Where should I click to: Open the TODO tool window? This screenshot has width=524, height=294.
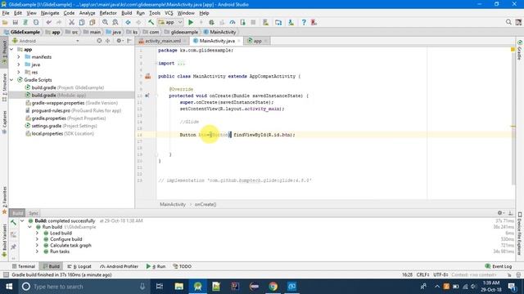(x=182, y=266)
